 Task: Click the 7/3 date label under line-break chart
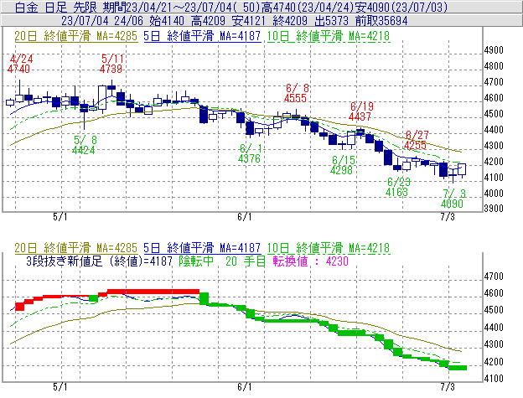click(448, 387)
